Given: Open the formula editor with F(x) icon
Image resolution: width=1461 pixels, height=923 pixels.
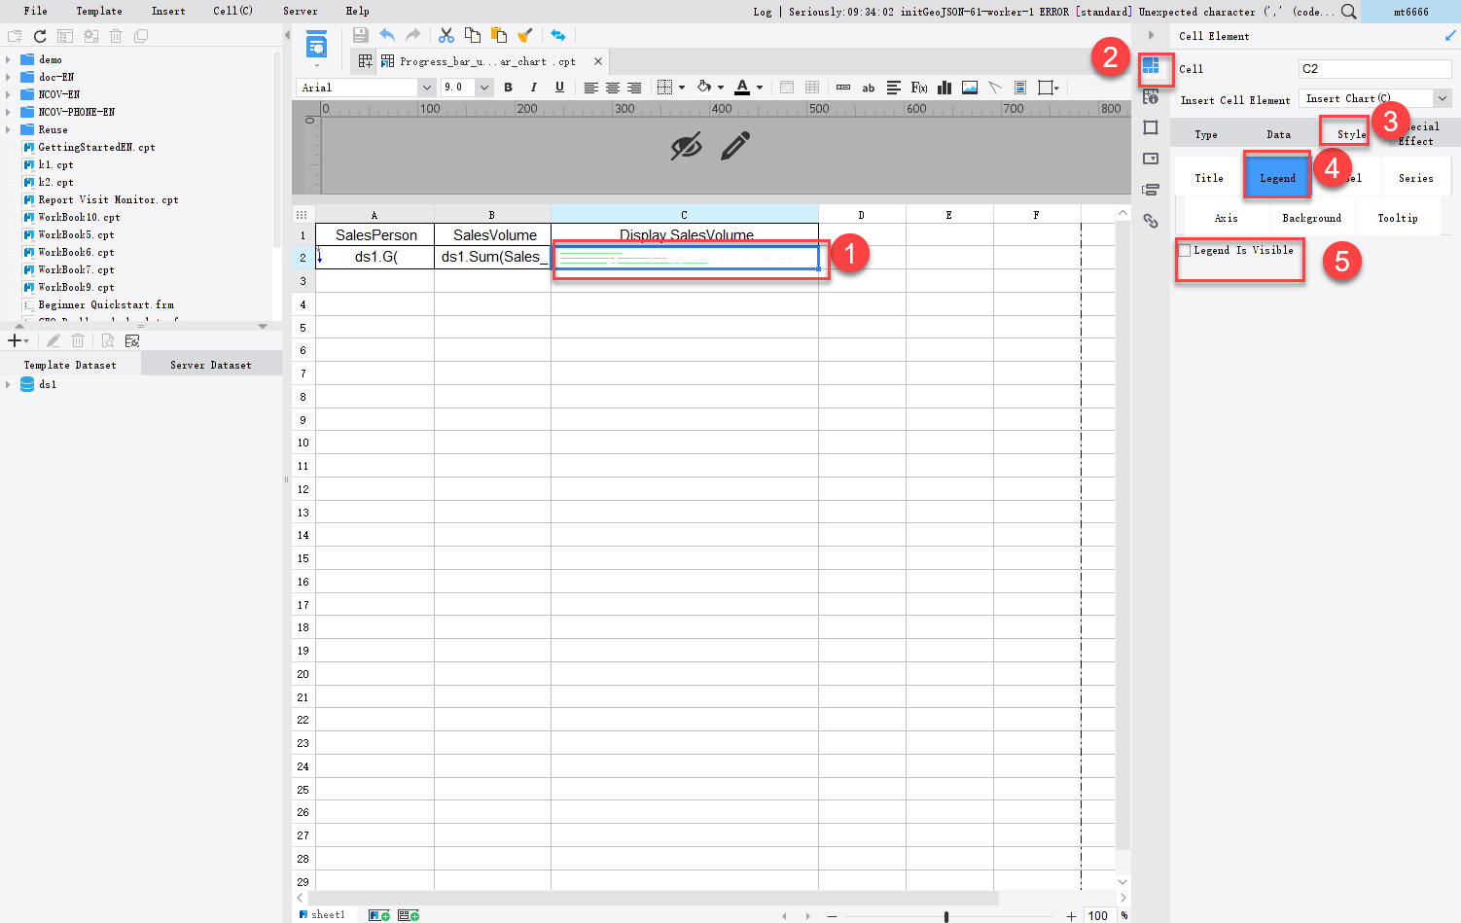Looking at the screenshot, I should (x=918, y=88).
